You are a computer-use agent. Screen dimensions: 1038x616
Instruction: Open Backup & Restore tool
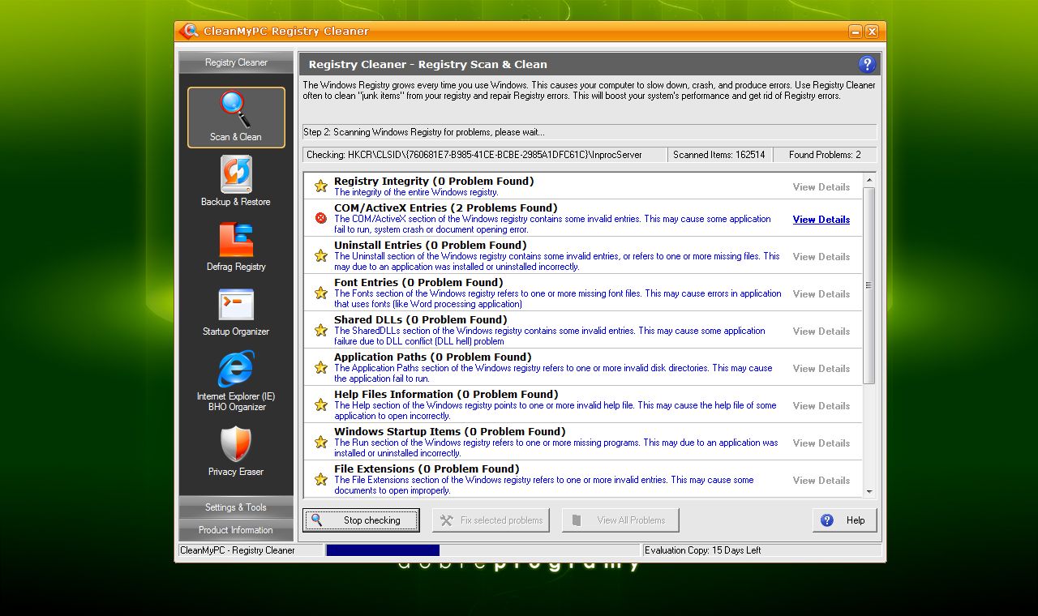coord(236,181)
